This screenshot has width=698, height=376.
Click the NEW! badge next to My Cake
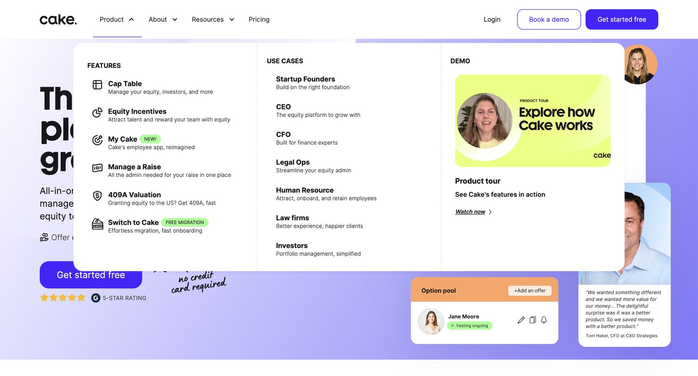pos(150,139)
